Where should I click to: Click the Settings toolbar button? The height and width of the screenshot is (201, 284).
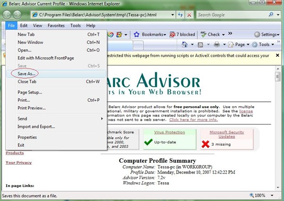pos(267,34)
